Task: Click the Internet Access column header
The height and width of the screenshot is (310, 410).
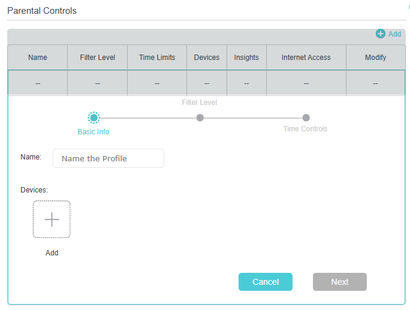Action: (x=306, y=58)
